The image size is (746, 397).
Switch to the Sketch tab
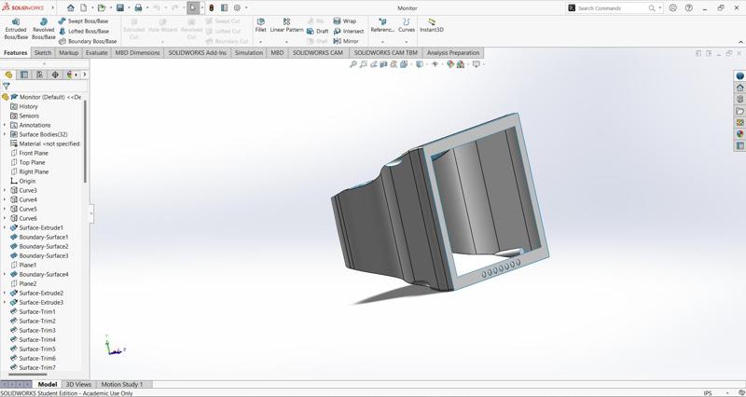tap(43, 53)
